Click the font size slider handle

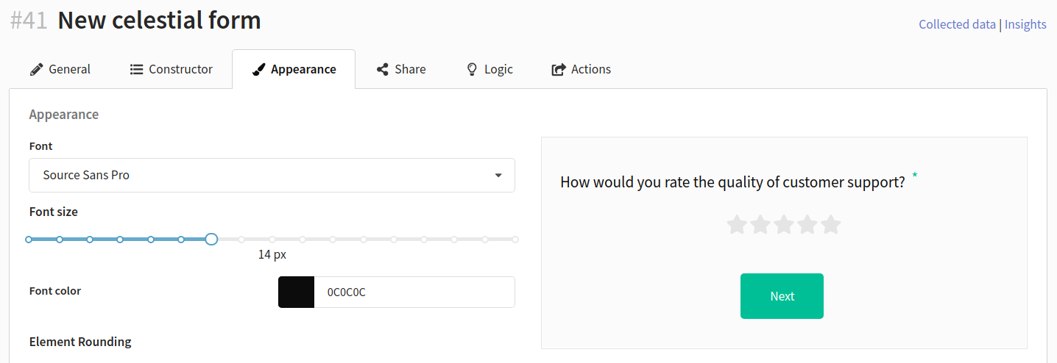click(211, 239)
